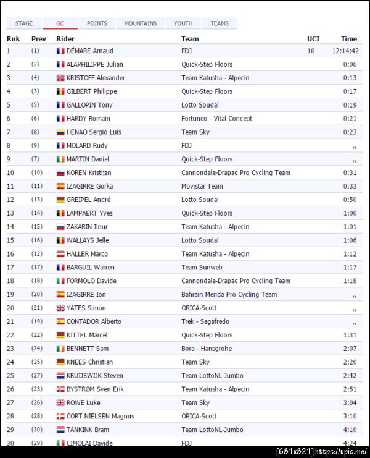Show the YOUTH classification tab
This screenshot has height=458, width=370.
(183, 23)
